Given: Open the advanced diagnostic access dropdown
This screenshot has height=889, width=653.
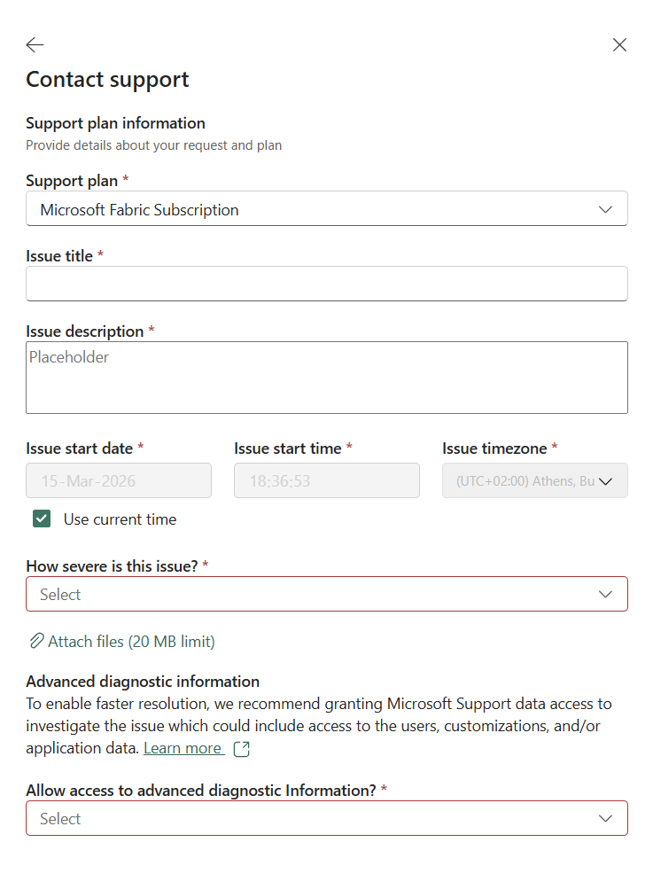Looking at the screenshot, I should pyautogui.click(x=326, y=818).
